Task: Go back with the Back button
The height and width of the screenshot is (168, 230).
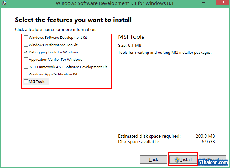Action: pos(154,159)
